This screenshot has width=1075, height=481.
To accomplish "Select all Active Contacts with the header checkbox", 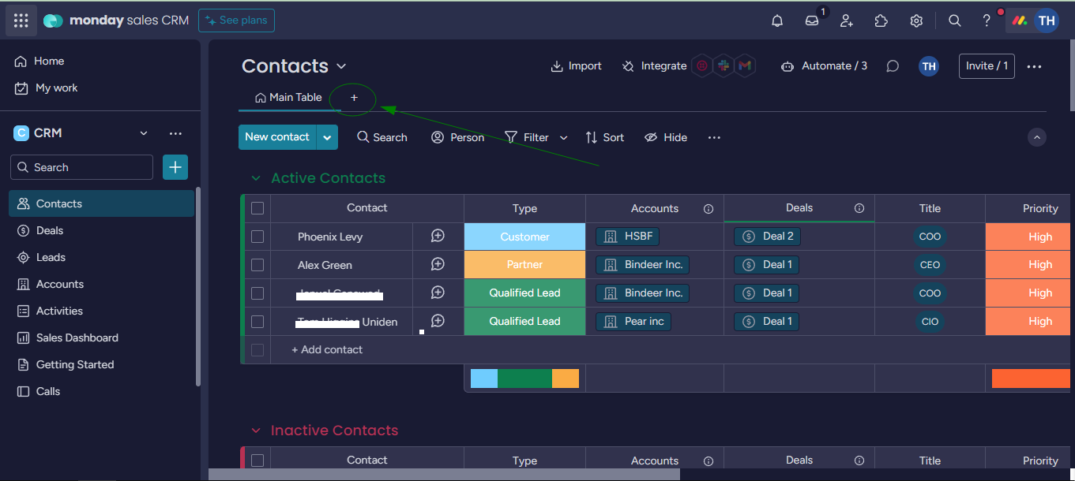I will (x=257, y=207).
